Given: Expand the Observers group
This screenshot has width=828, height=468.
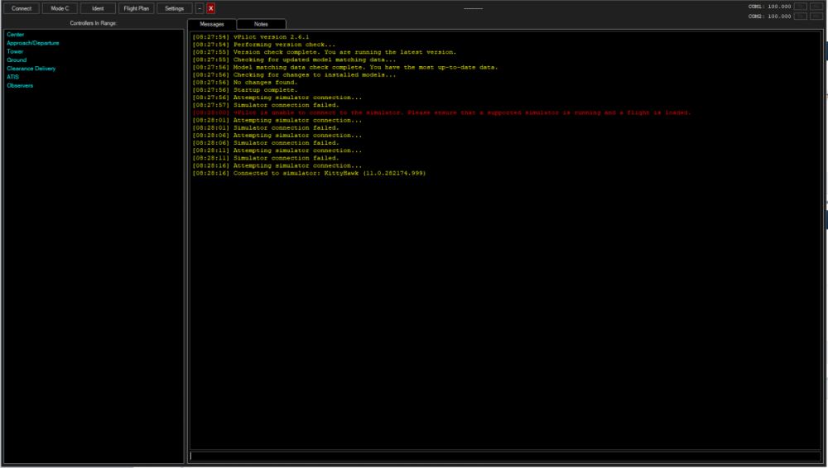Looking at the screenshot, I should [x=20, y=85].
